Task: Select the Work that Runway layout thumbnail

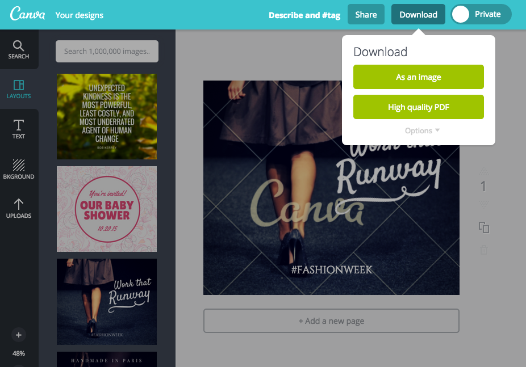Action: point(107,301)
